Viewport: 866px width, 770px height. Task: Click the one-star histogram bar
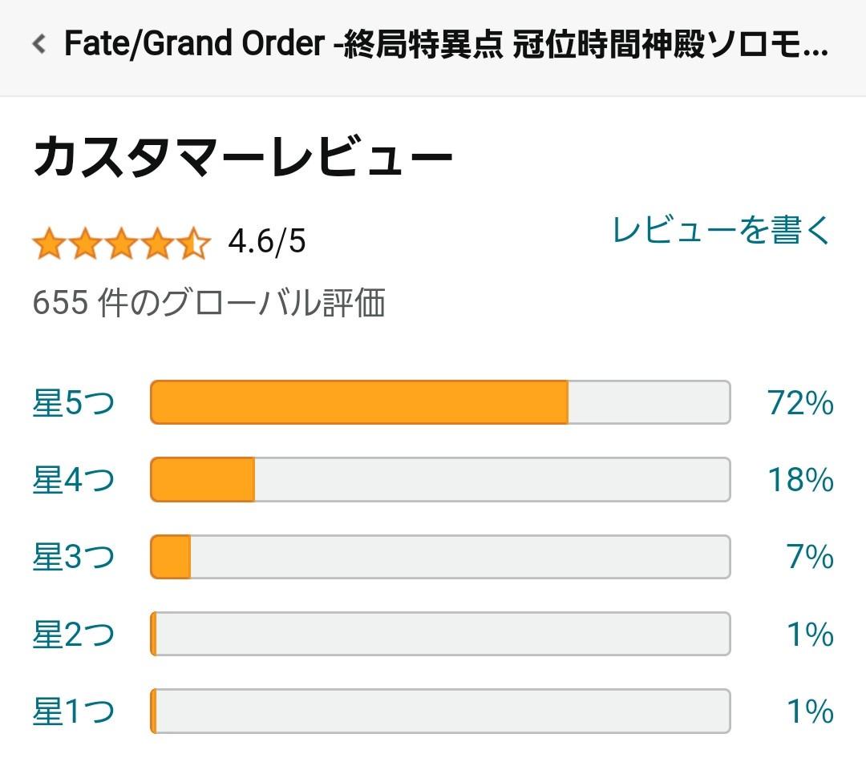pos(440,711)
